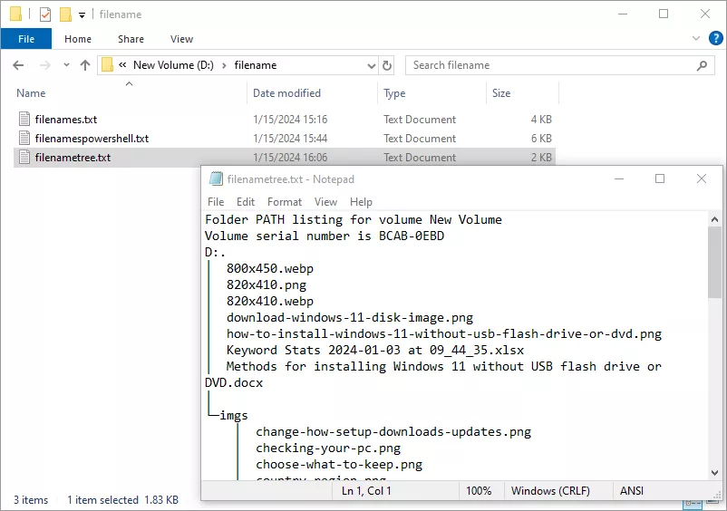This screenshot has height=511, width=727.
Task: Refresh the filename folder view
Action: coord(387,66)
